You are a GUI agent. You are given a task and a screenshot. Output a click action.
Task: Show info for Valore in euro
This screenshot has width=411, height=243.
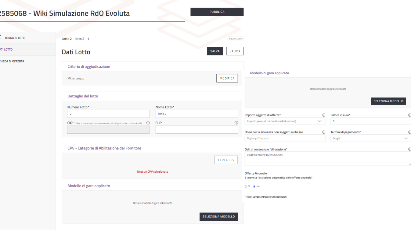[409, 115]
